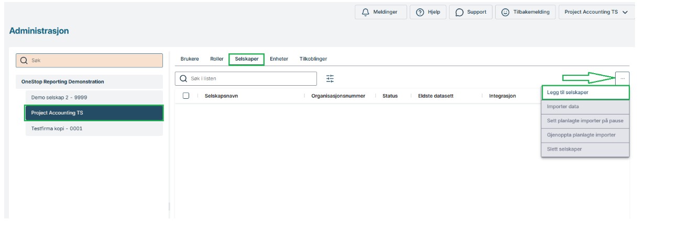Expand the Project Accounting TS account dropdown
Screen dimensions: 689x242
click(x=625, y=13)
